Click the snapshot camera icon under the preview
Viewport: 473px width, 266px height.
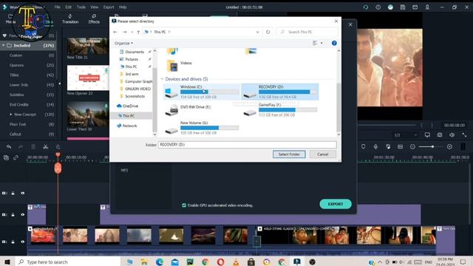[440, 134]
